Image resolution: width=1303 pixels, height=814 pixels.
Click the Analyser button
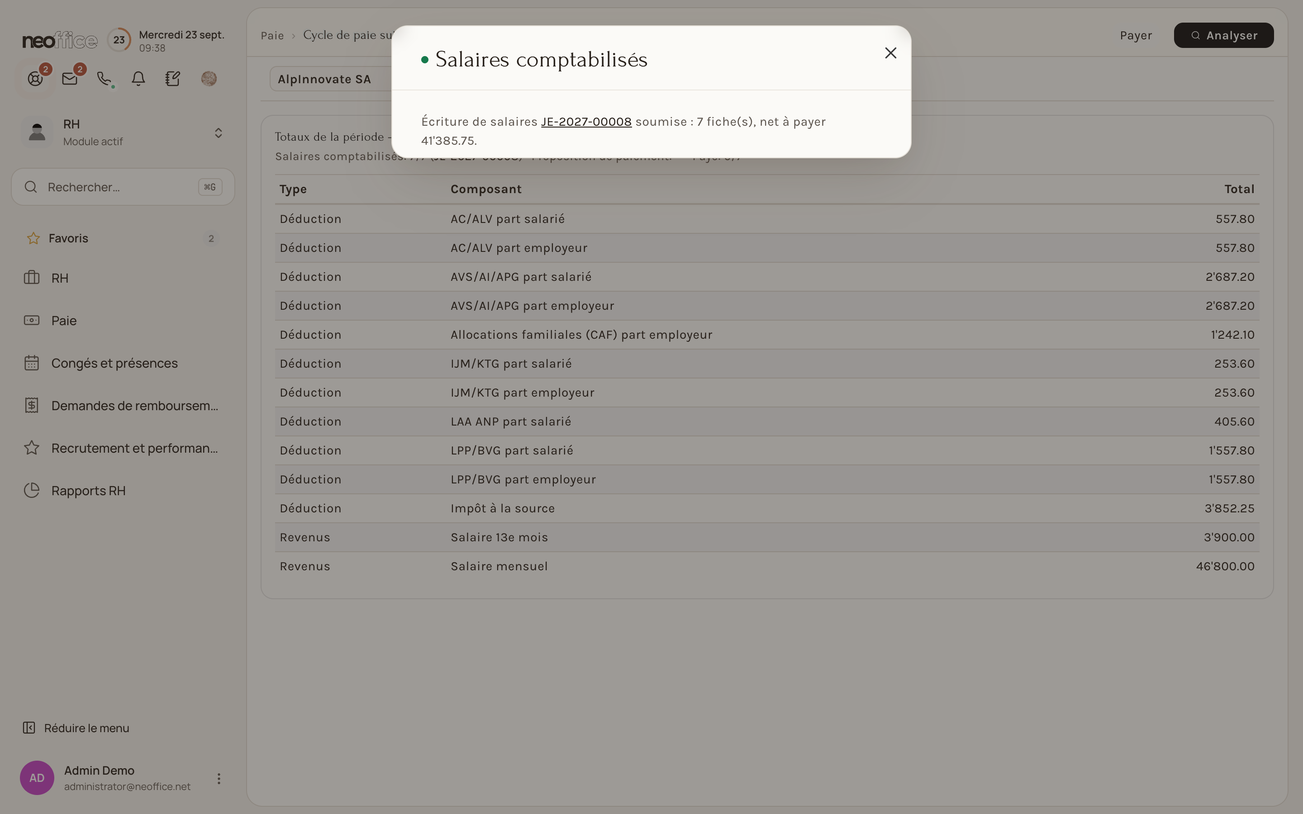tap(1223, 36)
